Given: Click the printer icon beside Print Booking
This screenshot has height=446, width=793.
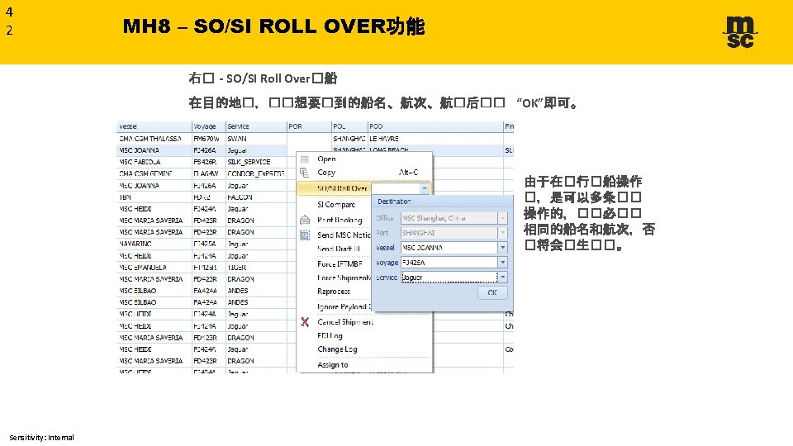Looking at the screenshot, I should 305,220.
